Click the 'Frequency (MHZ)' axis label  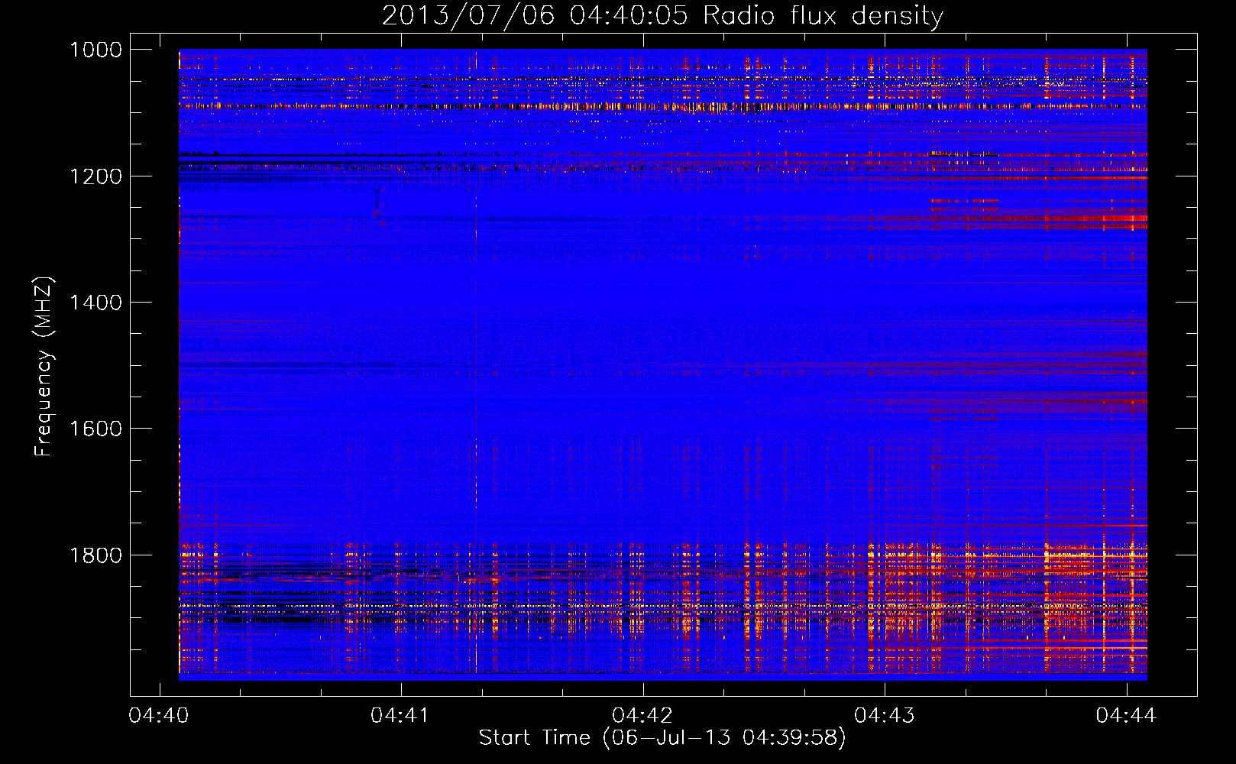pyautogui.click(x=44, y=367)
